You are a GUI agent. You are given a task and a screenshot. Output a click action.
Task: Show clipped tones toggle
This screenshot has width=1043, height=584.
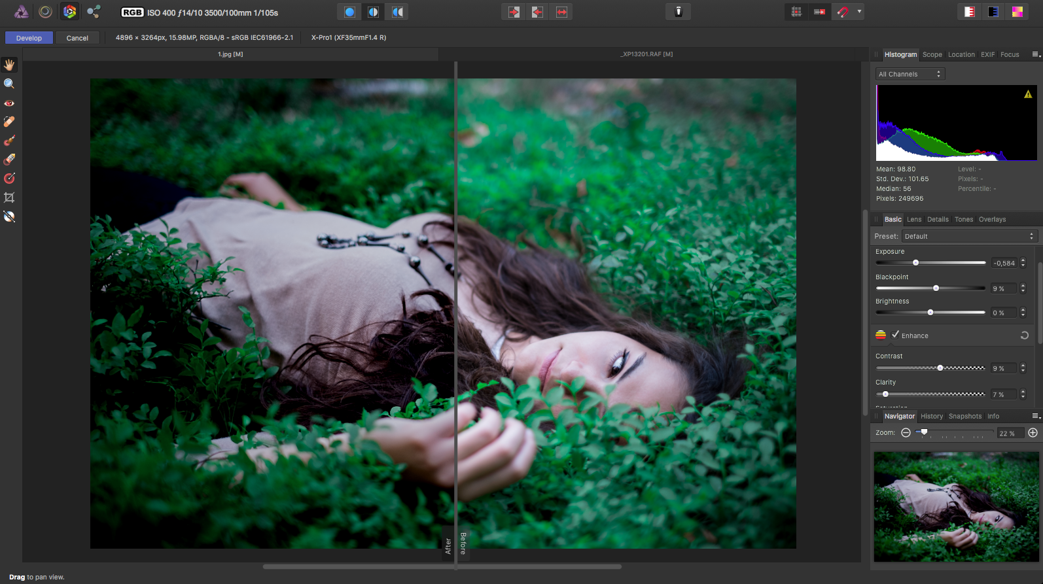point(1017,12)
